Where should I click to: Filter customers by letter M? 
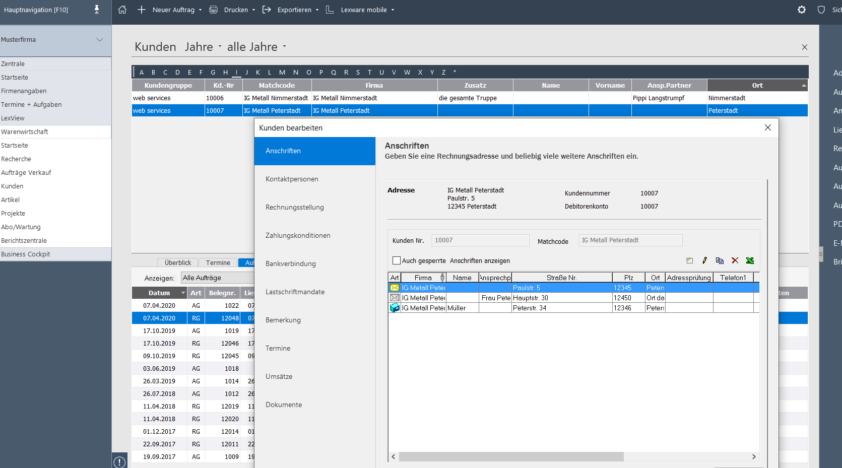[282, 72]
